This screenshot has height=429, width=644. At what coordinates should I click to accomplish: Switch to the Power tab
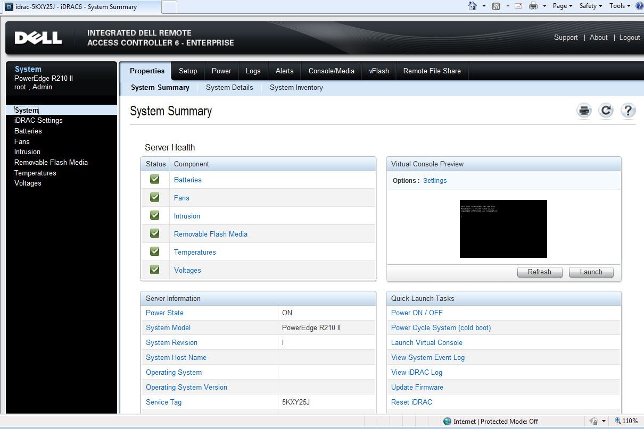(x=221, y=71)
